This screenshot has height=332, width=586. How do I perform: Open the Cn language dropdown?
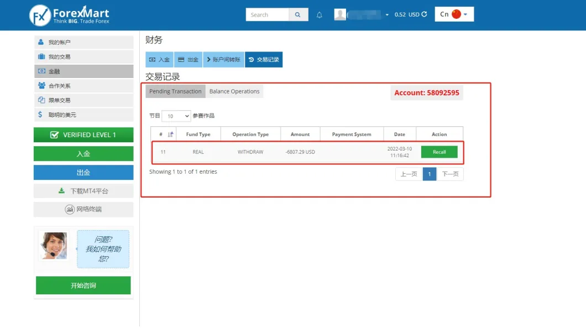[454, 14]
